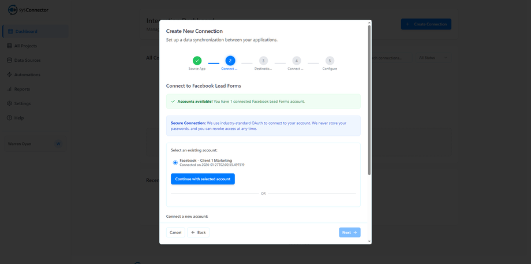Click the Data Sources database icon
Viewport: 531px width, 264px height.
9,60
